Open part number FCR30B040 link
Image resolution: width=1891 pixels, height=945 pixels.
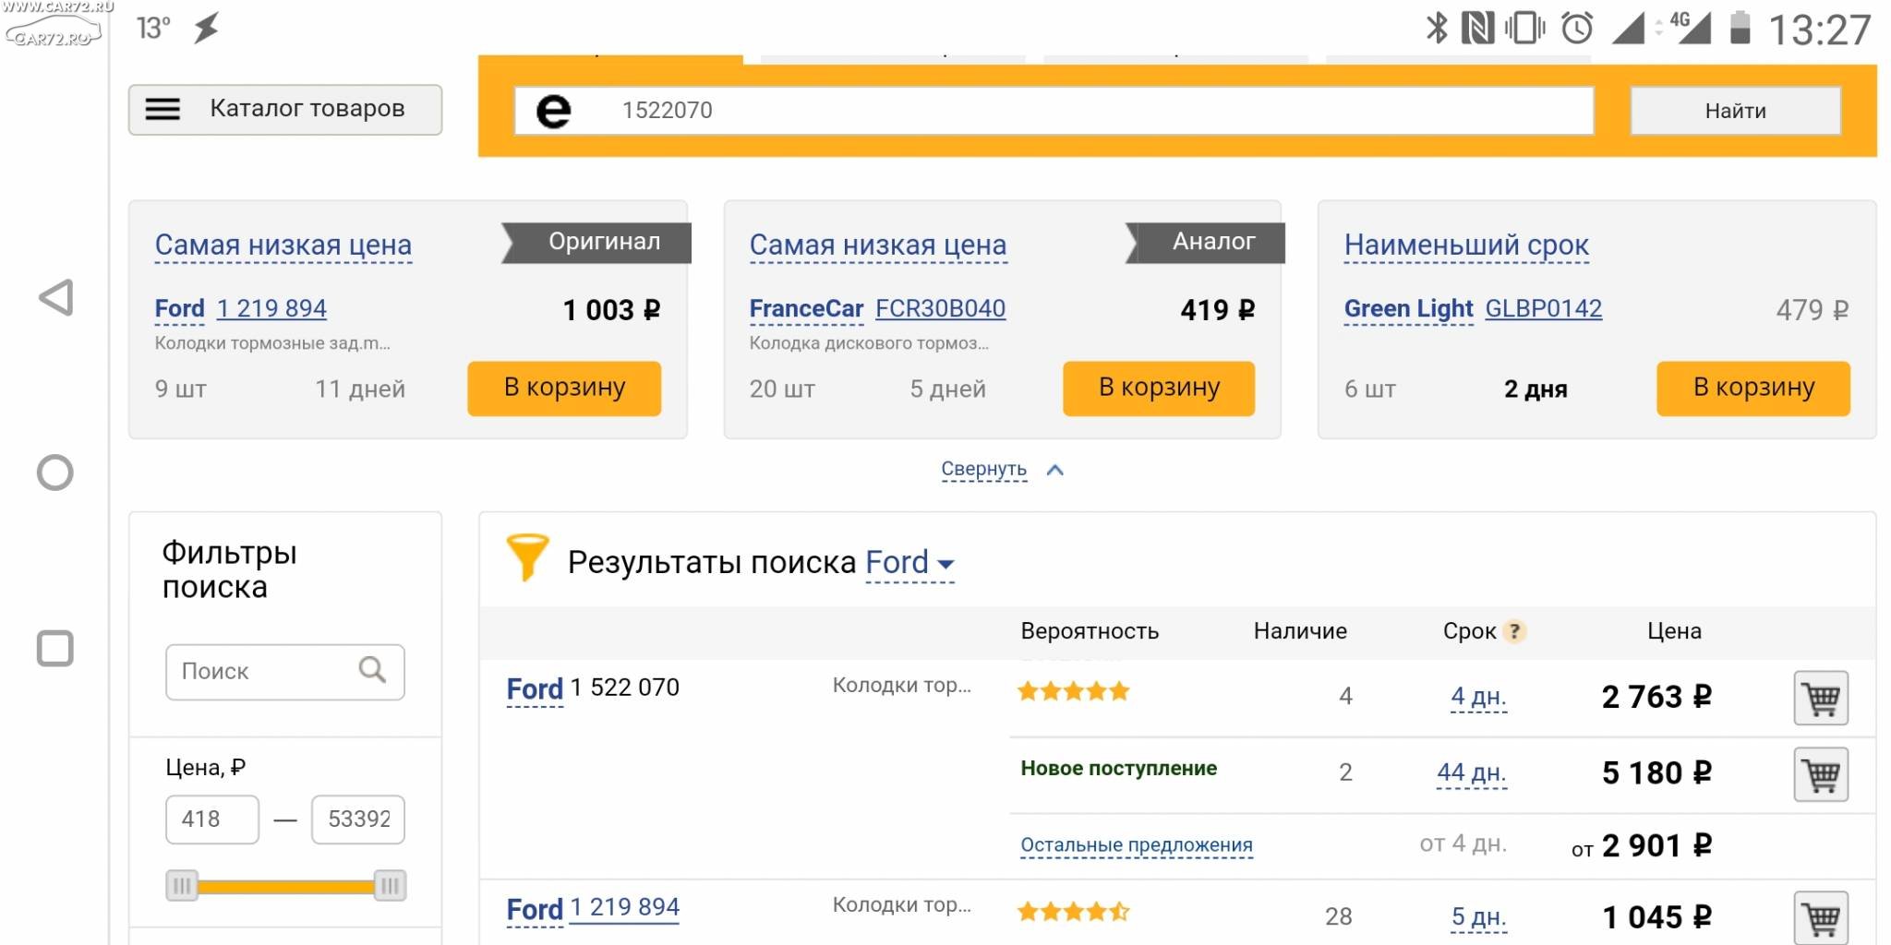coord(940,308)
